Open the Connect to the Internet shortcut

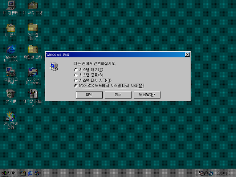click(x=11, y=116)
